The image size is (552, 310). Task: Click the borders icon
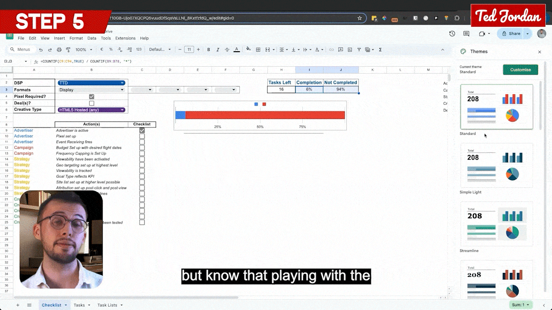point(258,50)
